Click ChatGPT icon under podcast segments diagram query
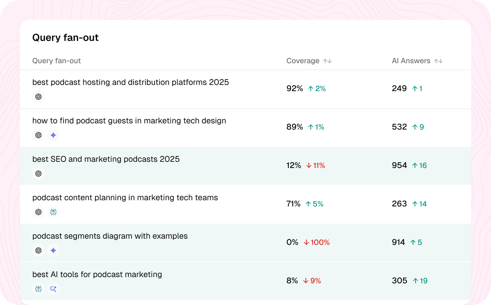This screenshot has width=491, height=305. [x=38, y=250]
